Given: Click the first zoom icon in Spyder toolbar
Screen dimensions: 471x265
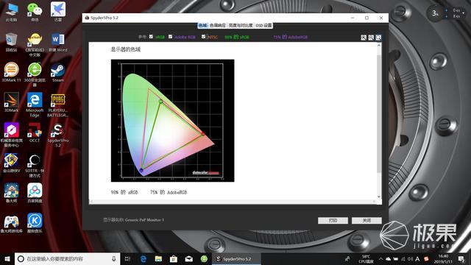Looking at the screenshot, I should click(364, 38).
